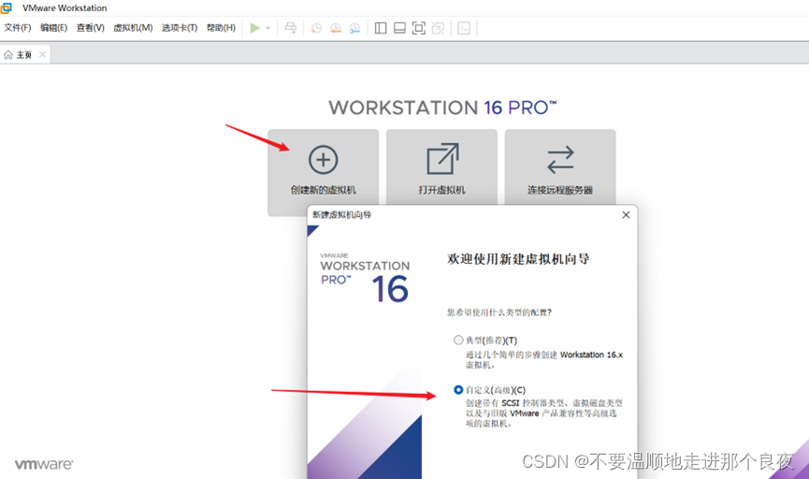Open the 编辑(E) menu

pos(53,28)
